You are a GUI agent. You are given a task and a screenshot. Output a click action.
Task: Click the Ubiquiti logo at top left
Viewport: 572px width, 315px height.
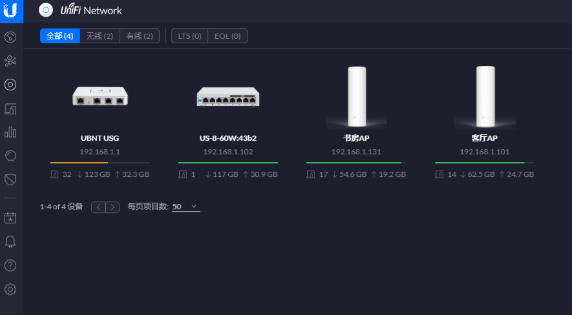[x=11, y=11]
